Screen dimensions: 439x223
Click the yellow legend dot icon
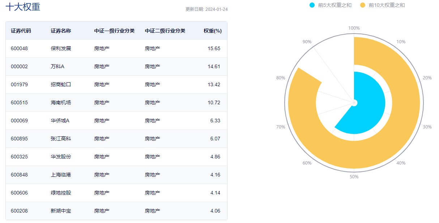[x=363, y=5]
